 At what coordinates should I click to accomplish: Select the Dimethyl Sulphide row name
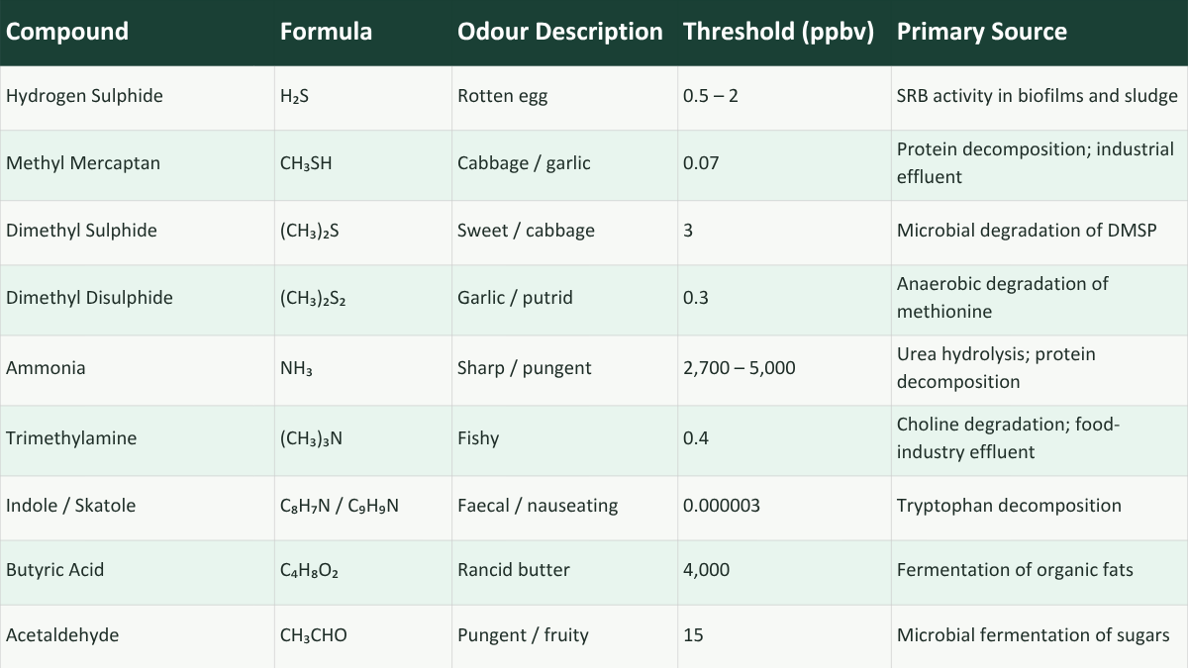81,231
